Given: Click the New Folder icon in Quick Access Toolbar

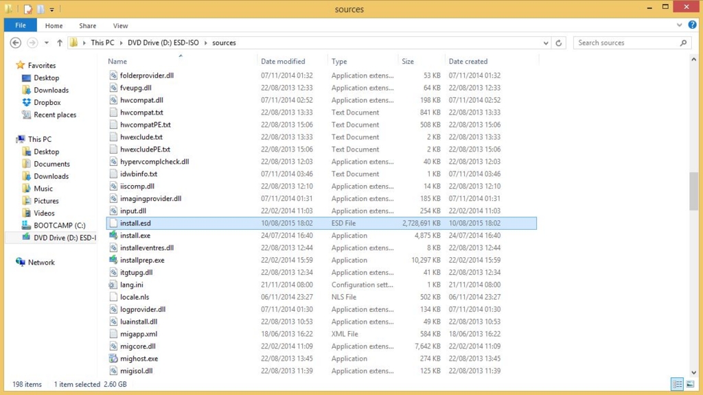Looking at the screenshot, I should (x=41, y=9).
